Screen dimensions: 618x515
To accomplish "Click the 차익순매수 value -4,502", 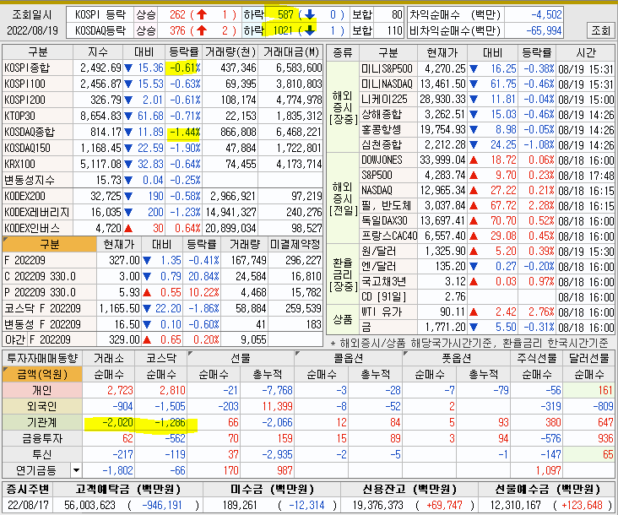I will (x=546, y=14).
